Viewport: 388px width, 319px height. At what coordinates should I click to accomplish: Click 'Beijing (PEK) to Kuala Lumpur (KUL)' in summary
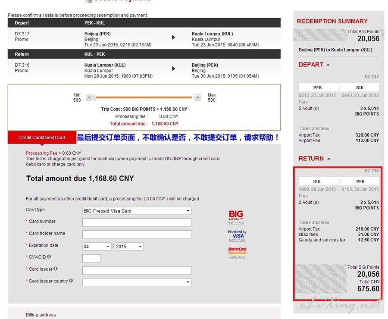tap(335, 50)
